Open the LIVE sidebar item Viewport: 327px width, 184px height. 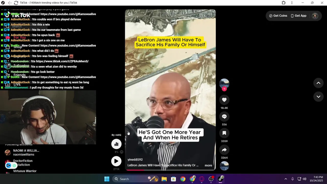point(13,84)
